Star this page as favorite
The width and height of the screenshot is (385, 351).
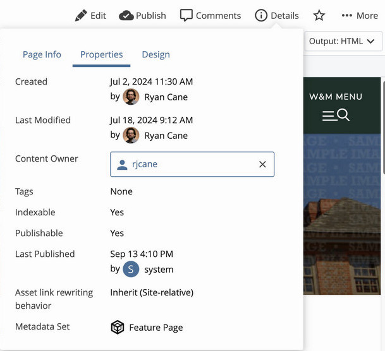tap(319, 15)
